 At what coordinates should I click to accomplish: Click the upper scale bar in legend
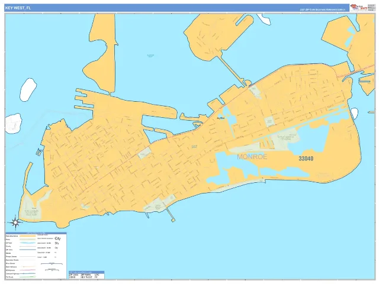tap(52, 264)
